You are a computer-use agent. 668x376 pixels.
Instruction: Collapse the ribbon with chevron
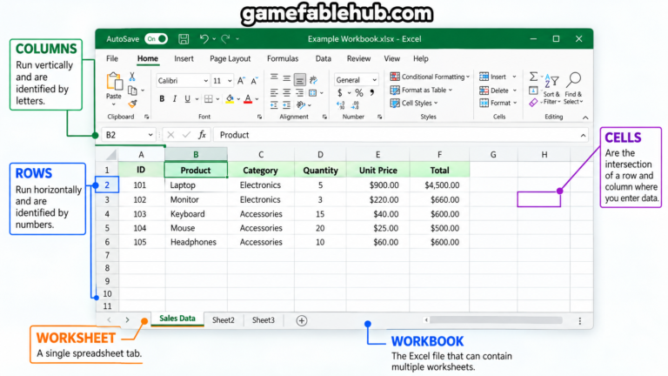tap(585, 117)
